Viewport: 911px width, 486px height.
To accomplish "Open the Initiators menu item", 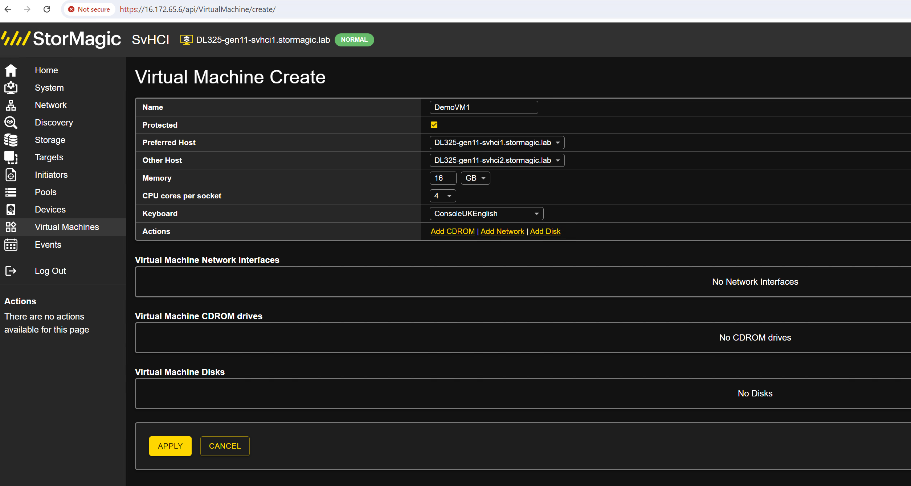I will tap(51, 175).
